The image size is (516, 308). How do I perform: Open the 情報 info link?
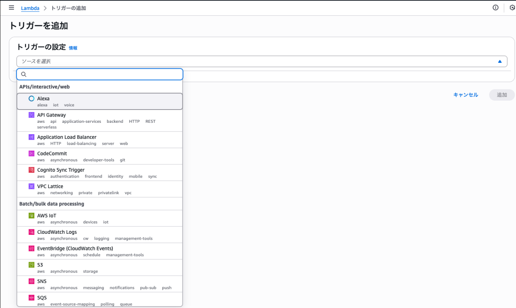[x=73, y=48]
